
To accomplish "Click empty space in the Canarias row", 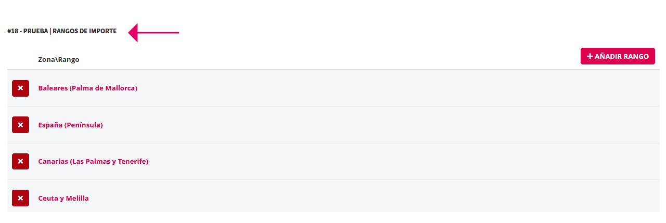I will (x=364, y=162).
